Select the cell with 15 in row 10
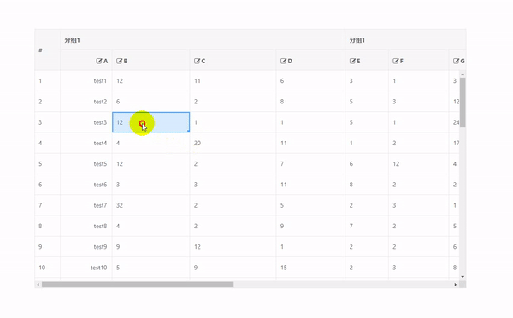This screenshot has width=513, height=318. pyautogui.click(x=310, y=268)
